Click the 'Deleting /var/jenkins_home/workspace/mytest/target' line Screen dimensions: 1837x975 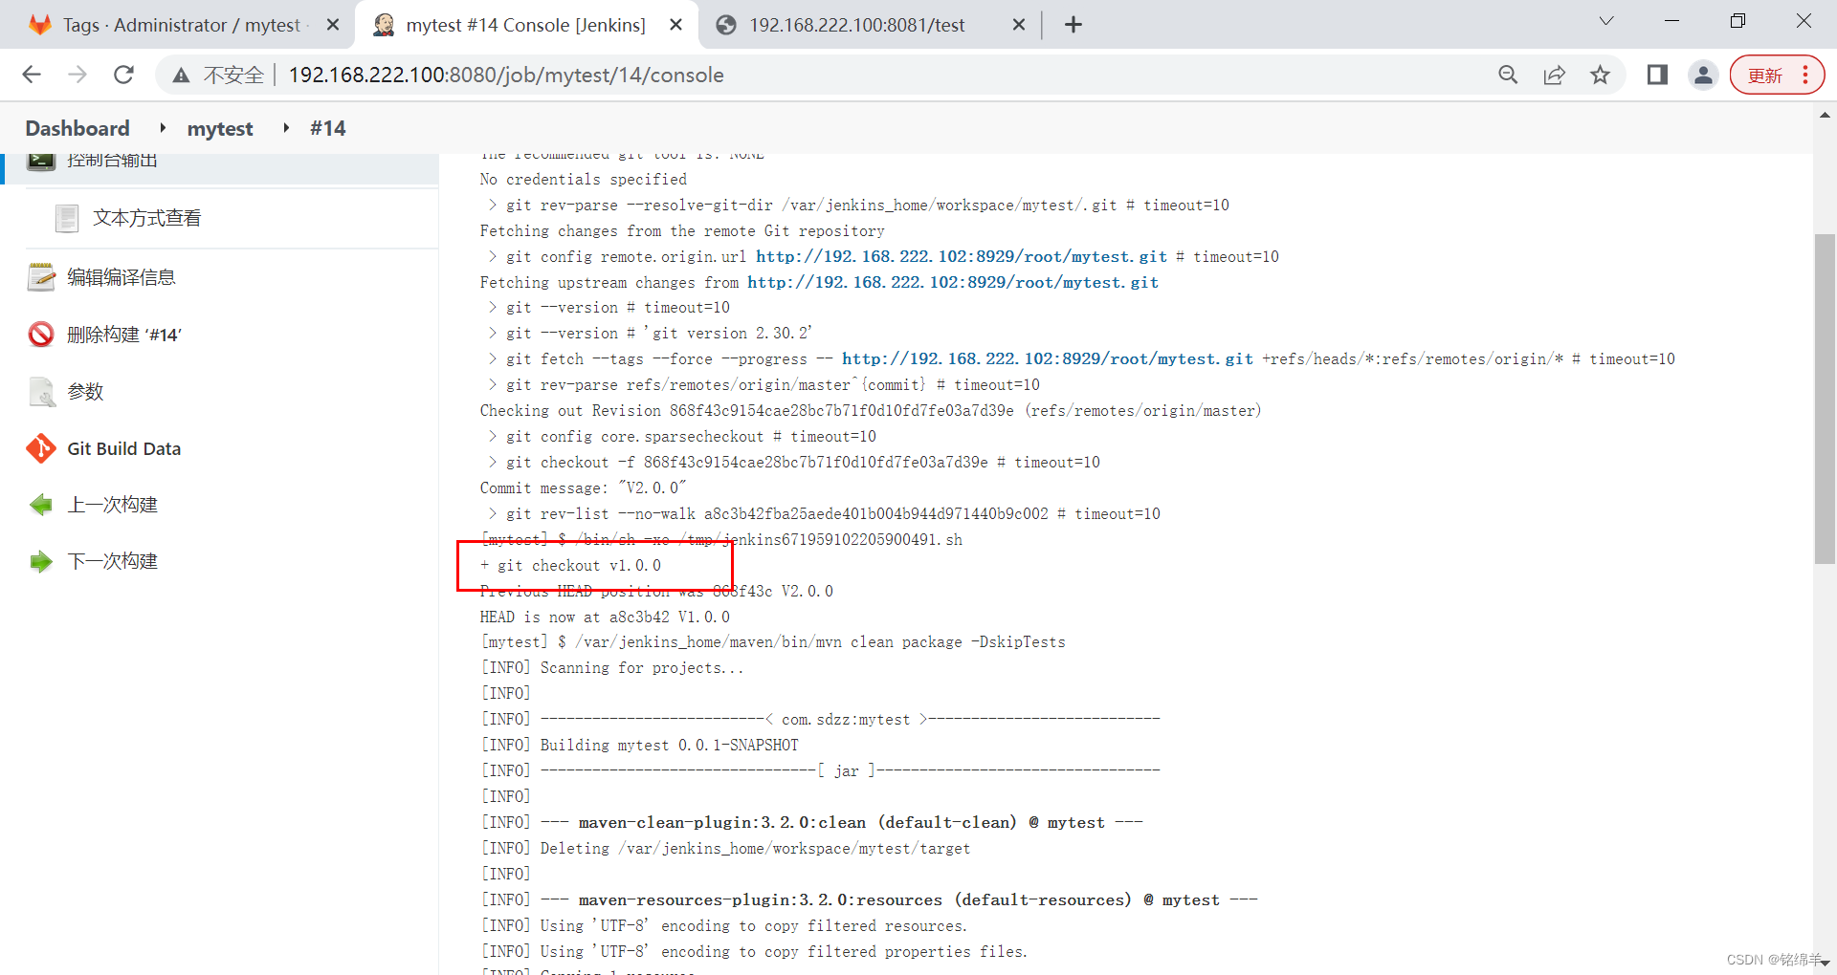point(725,848)
